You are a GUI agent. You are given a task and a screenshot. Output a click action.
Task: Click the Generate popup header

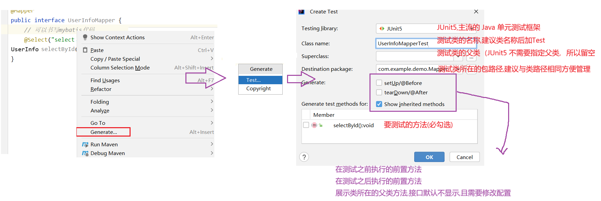tap(261, 69)
